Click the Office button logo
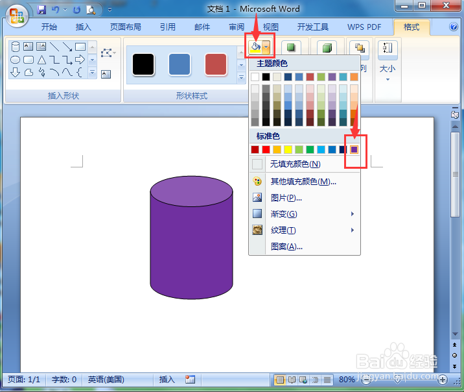This screenshot has height=392, width=464. [x=17, y=16]
